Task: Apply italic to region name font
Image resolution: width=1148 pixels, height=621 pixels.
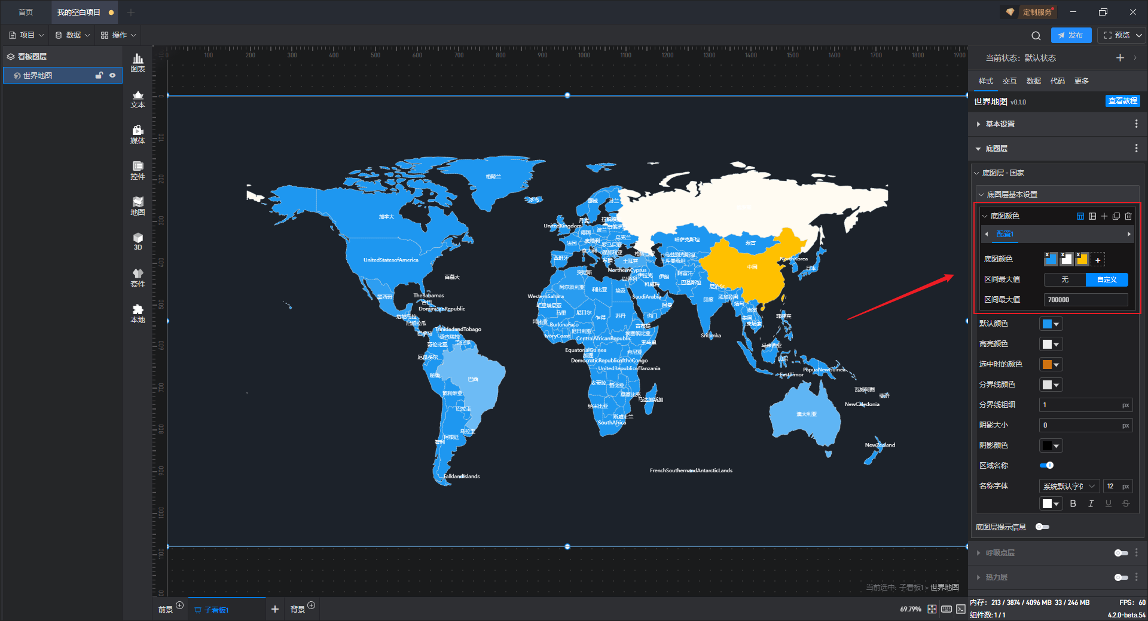Action: click(1091, 504)
